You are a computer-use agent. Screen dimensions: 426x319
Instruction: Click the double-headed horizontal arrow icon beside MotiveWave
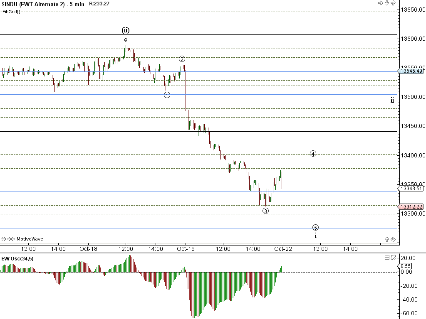tap(4, 239)
